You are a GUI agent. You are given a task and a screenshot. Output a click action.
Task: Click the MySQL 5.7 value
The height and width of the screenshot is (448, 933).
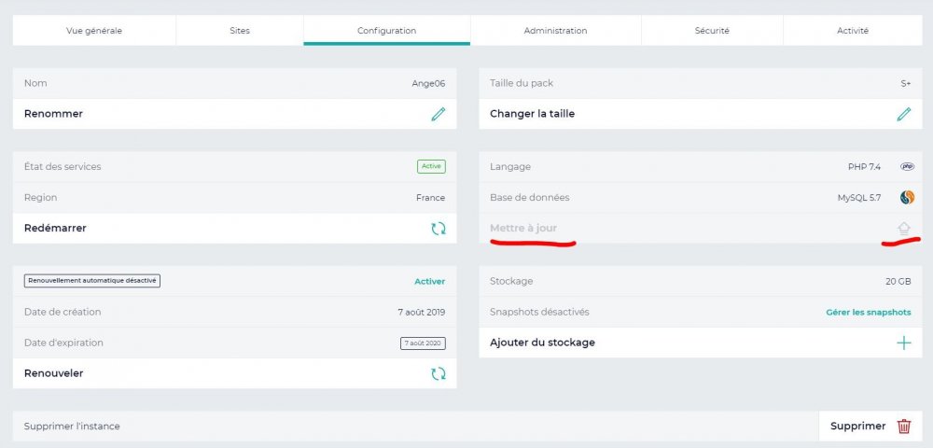(859, 198)
